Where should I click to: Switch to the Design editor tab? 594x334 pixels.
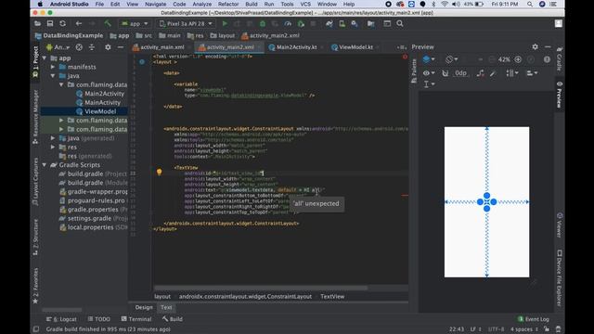[x=144, y=307]
